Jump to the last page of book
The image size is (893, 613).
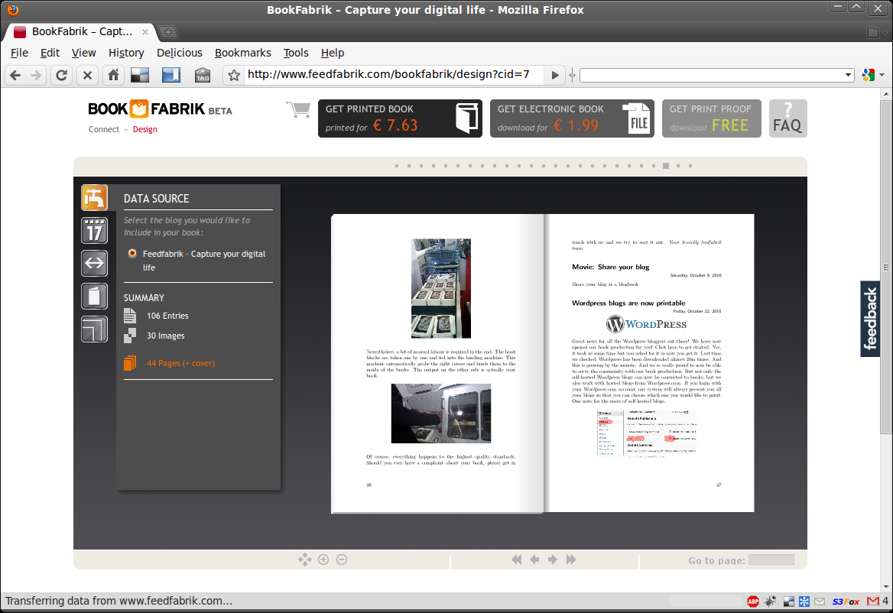point(571,559)
